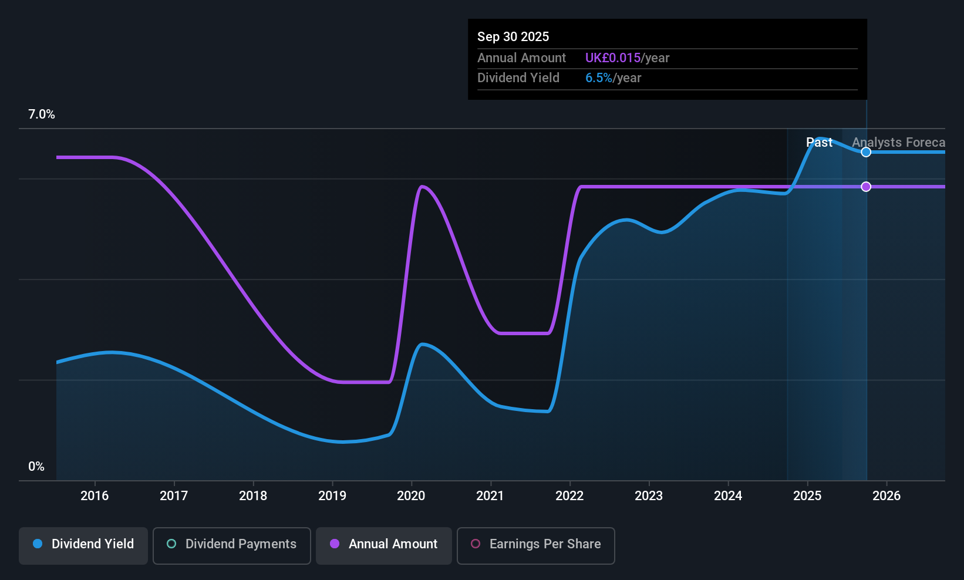
Task: Click the purple Annual Amount legend dot
Action: pyautogui.click(x=335, y=544)
